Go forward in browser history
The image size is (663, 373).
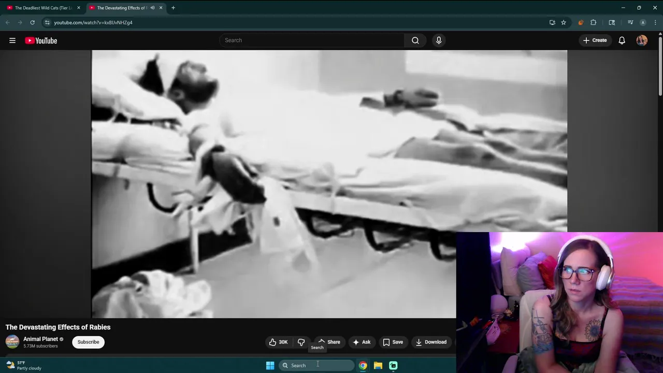tap(20, 22)
